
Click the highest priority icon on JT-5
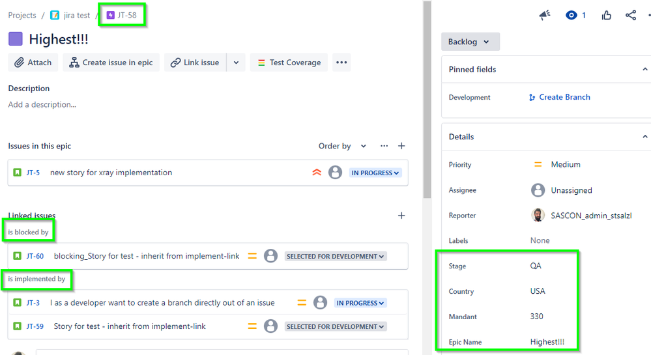point(317,173)
